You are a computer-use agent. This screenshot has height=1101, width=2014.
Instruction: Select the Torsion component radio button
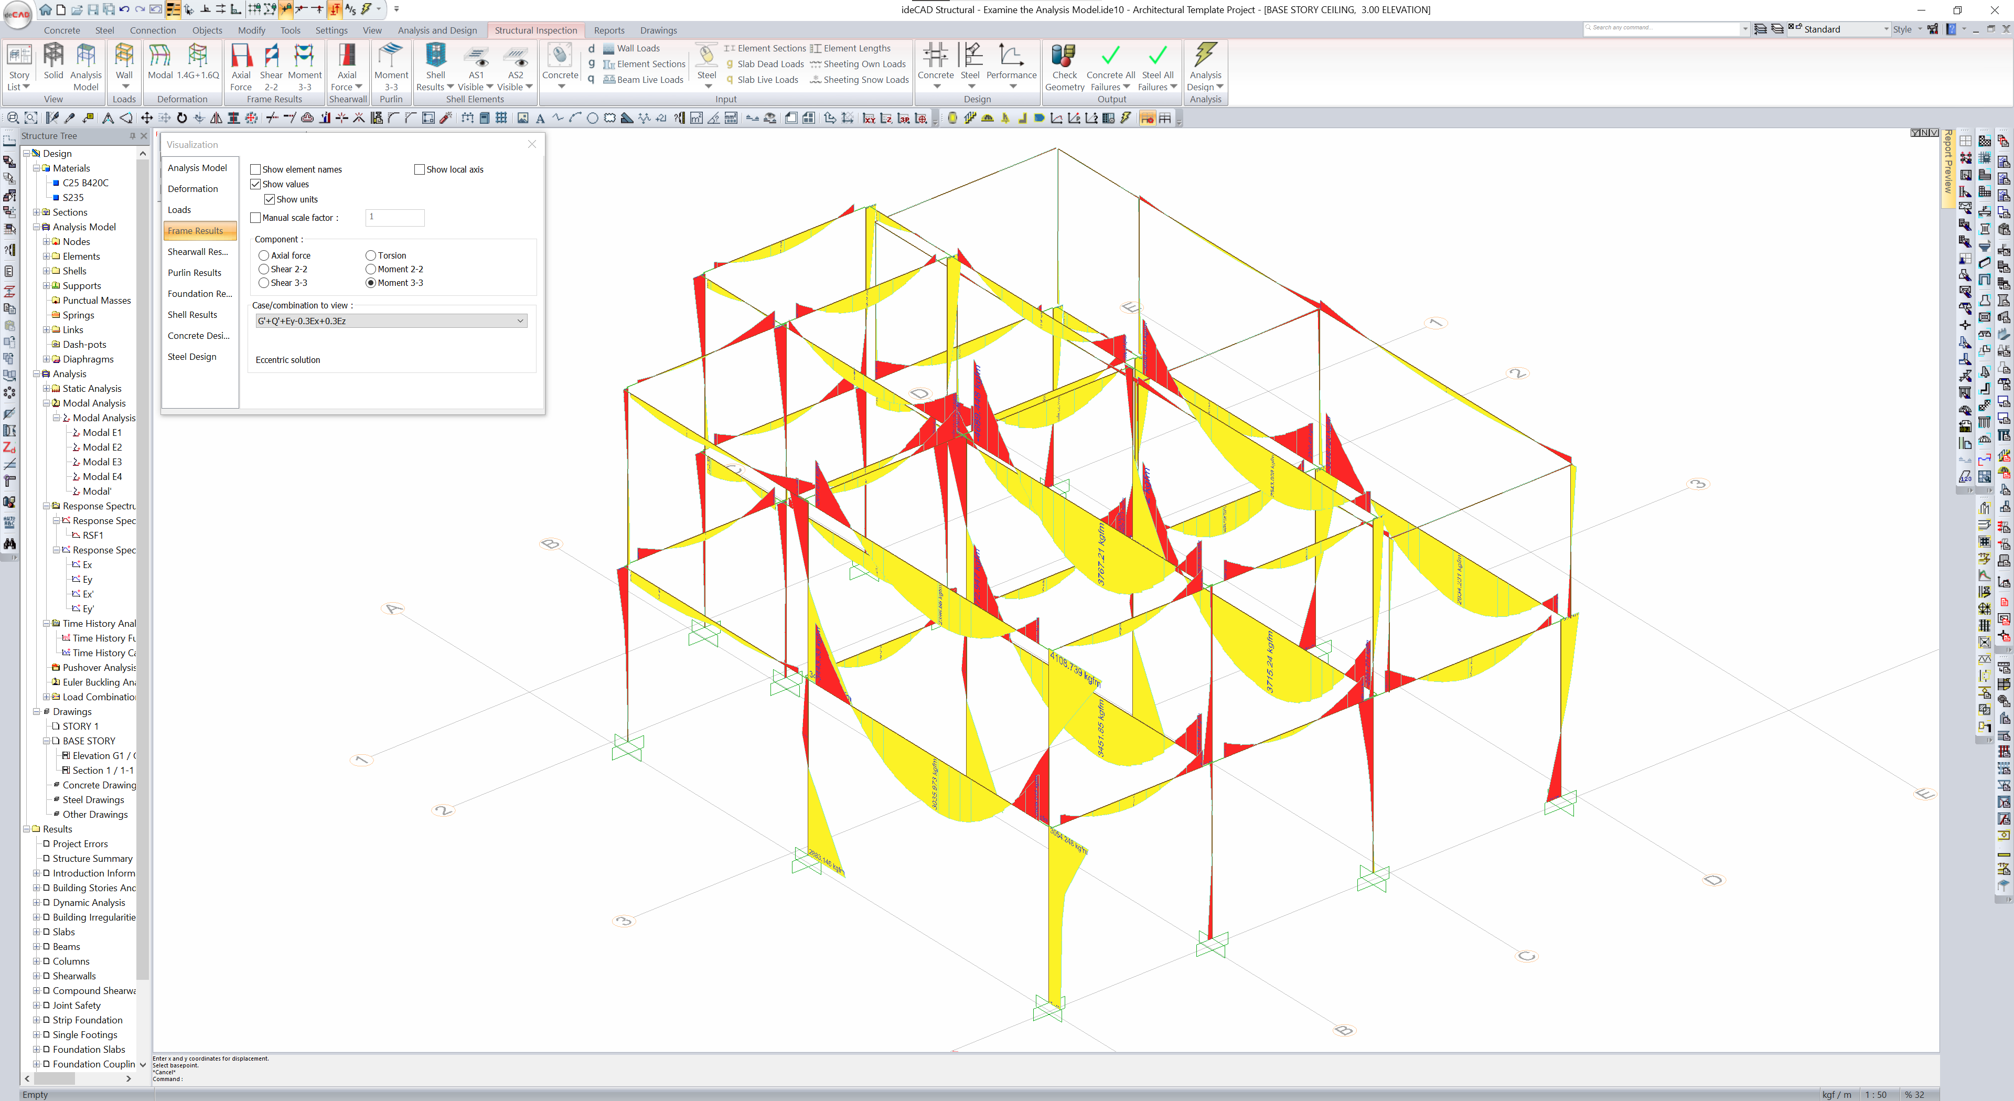[x=371, y=255]
